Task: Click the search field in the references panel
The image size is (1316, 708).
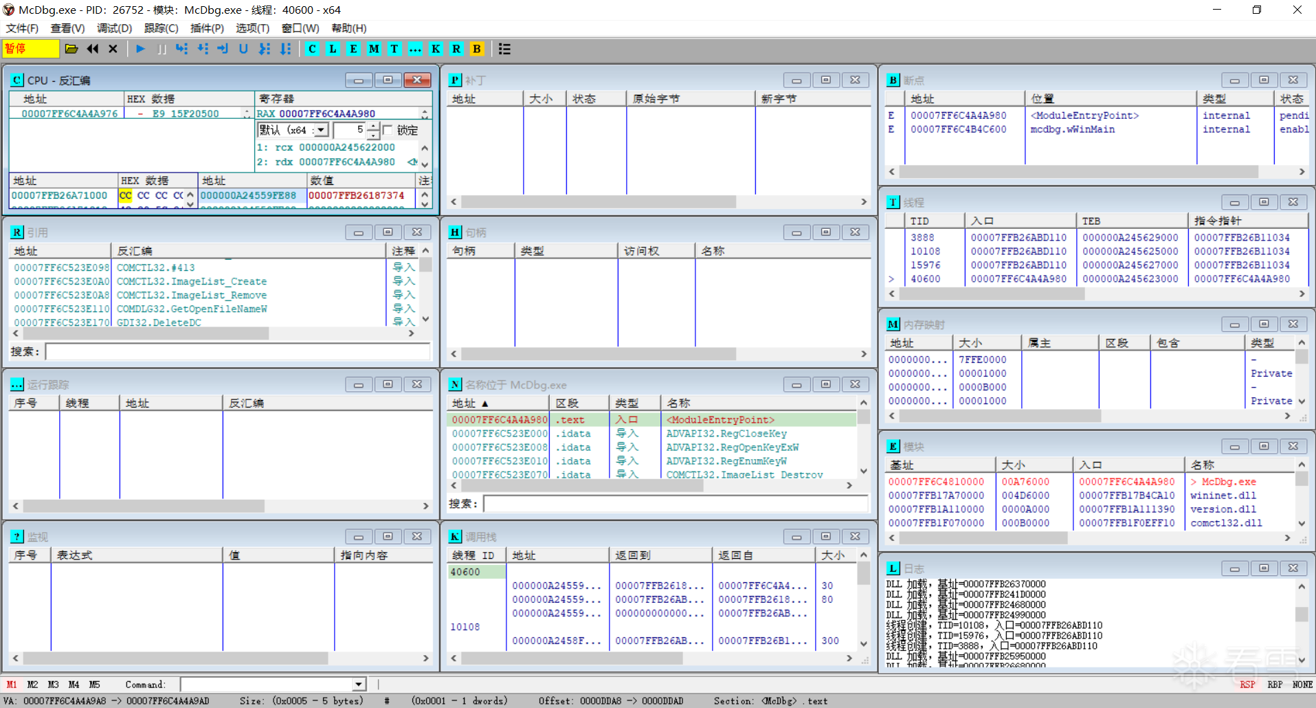Action: point(238,352)
